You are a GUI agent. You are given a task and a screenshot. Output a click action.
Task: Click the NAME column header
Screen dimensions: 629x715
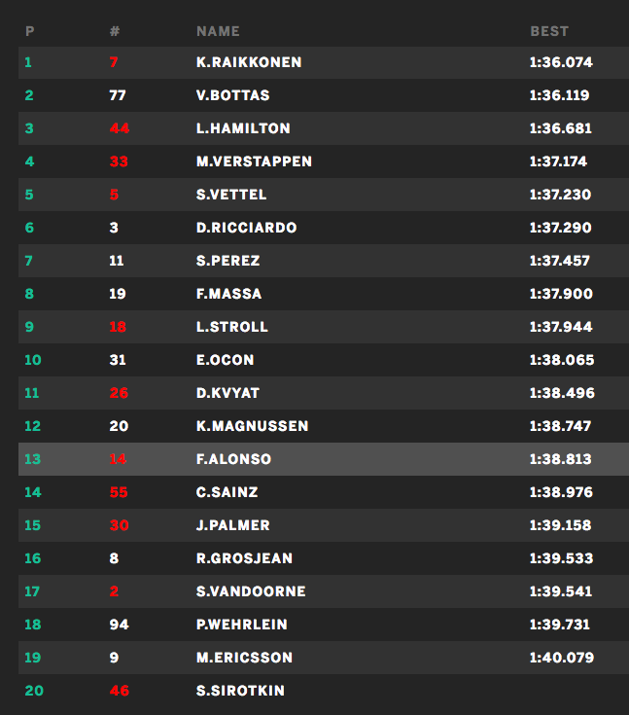218,31
